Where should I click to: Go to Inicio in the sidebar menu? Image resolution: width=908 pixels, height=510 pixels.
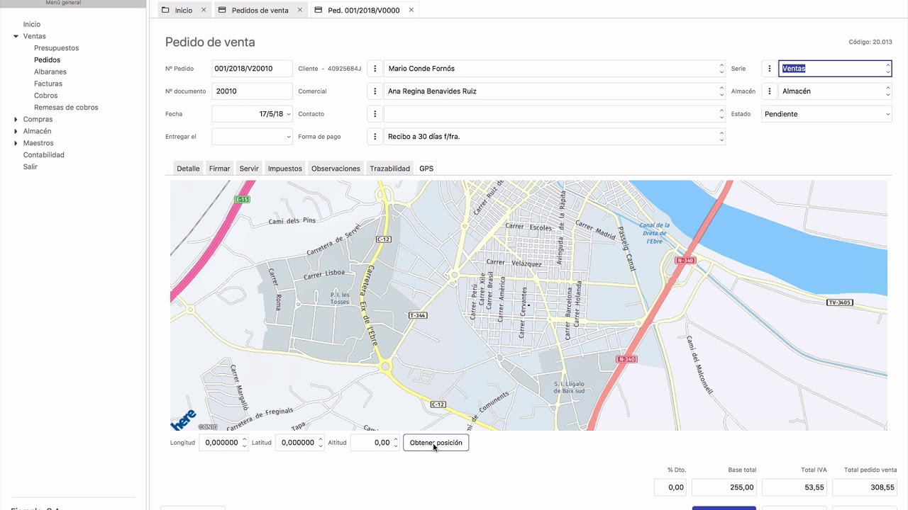(x=32, y=24)
